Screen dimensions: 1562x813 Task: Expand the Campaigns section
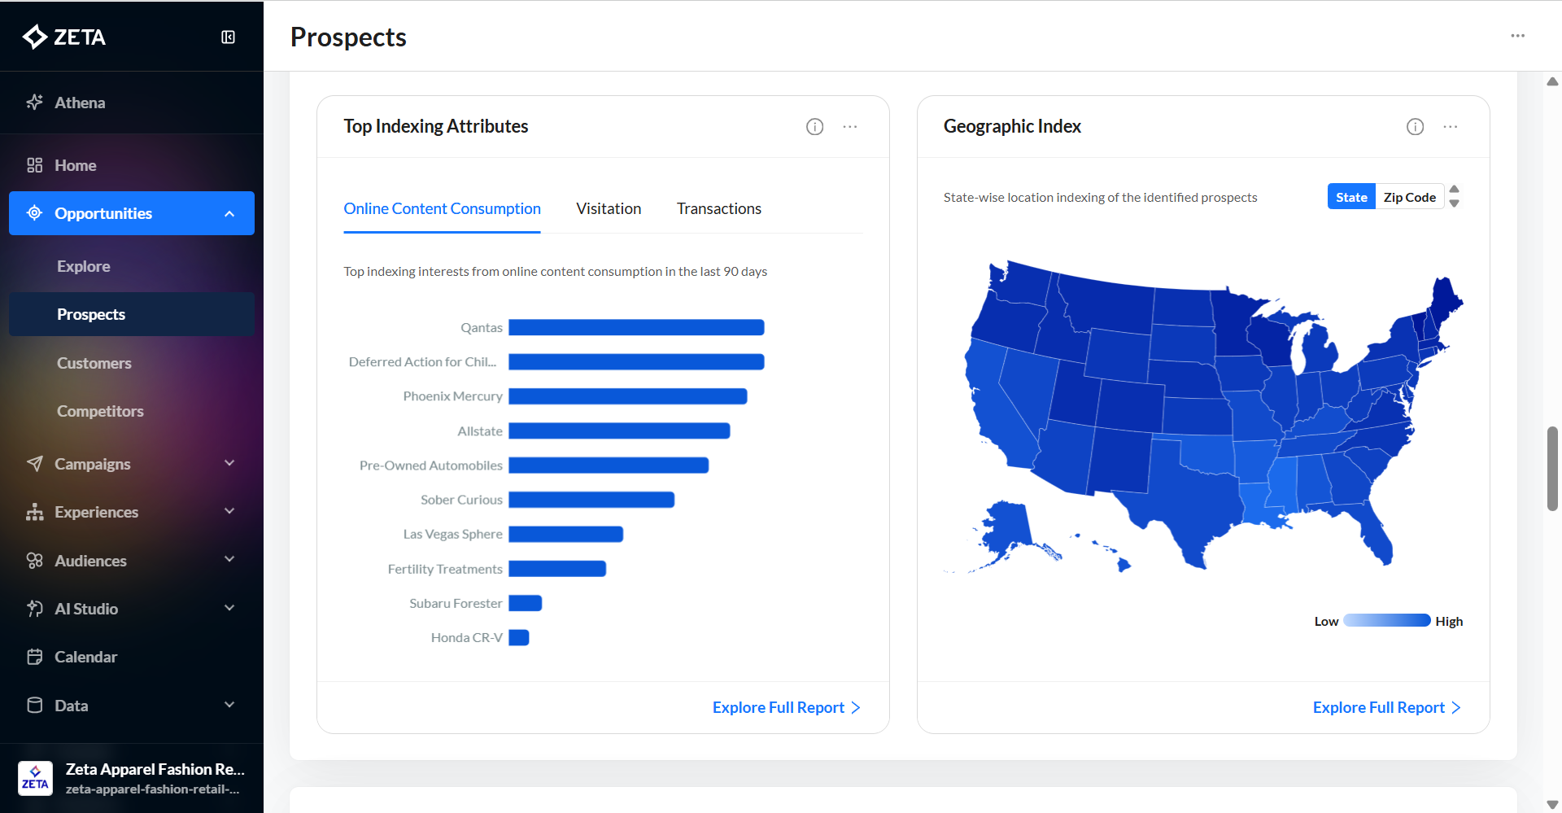click(x=229, y=463)
